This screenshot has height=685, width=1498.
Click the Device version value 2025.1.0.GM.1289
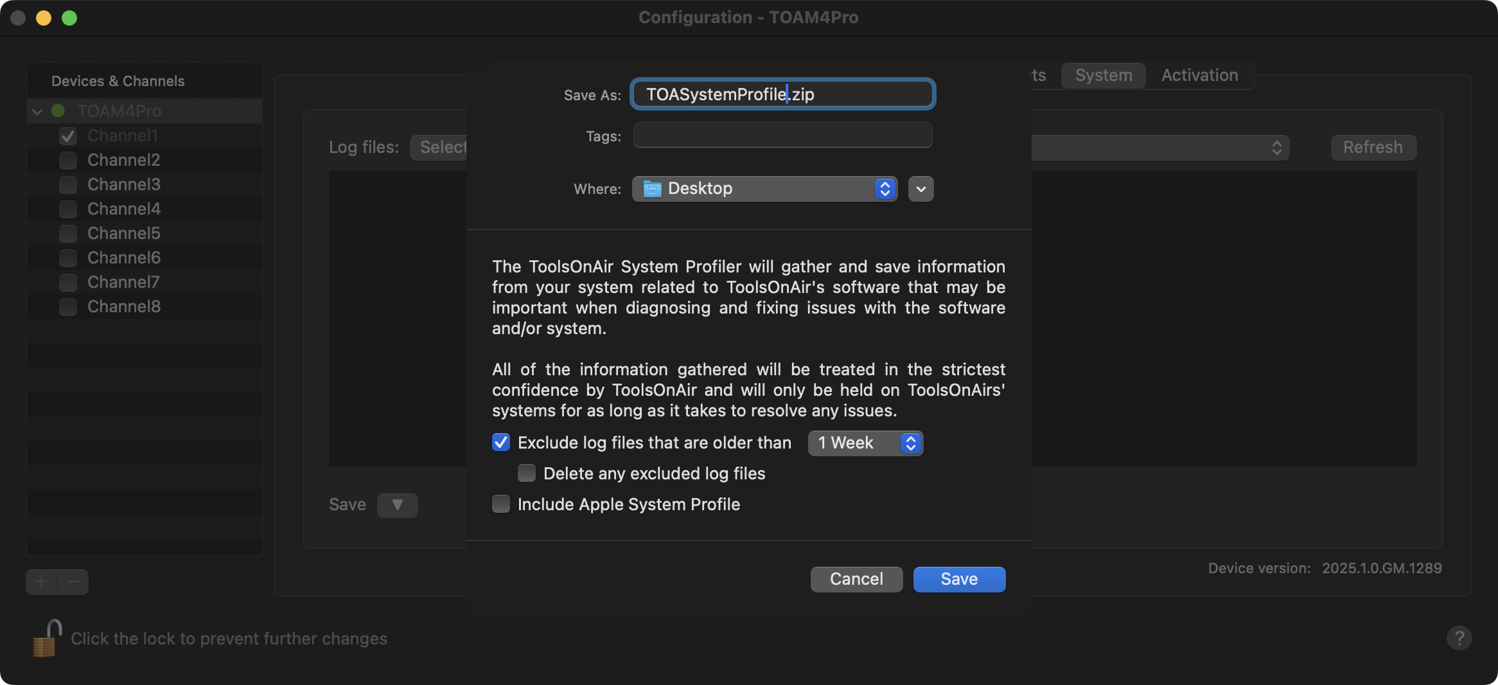click(x=1382, y=569)
